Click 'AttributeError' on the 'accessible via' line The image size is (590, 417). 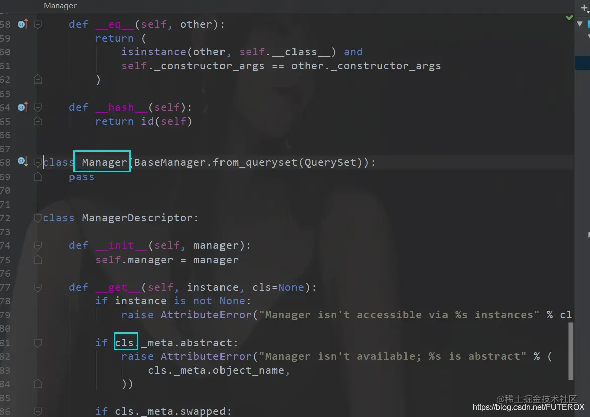206,315
